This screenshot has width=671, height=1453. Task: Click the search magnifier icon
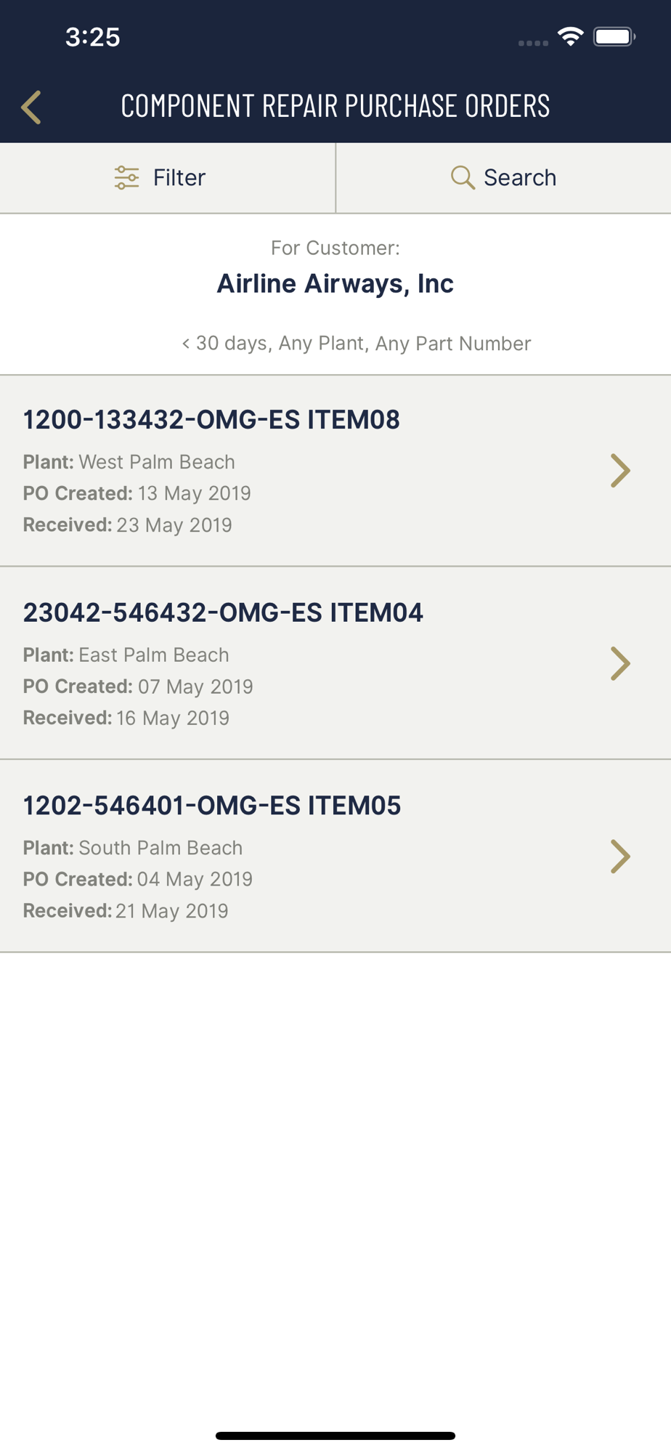pyautogui.click(x=463, y=177)
